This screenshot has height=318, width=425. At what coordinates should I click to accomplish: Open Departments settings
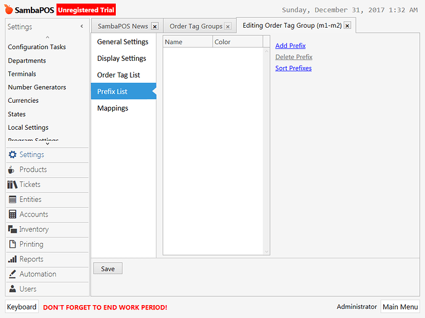27,61
